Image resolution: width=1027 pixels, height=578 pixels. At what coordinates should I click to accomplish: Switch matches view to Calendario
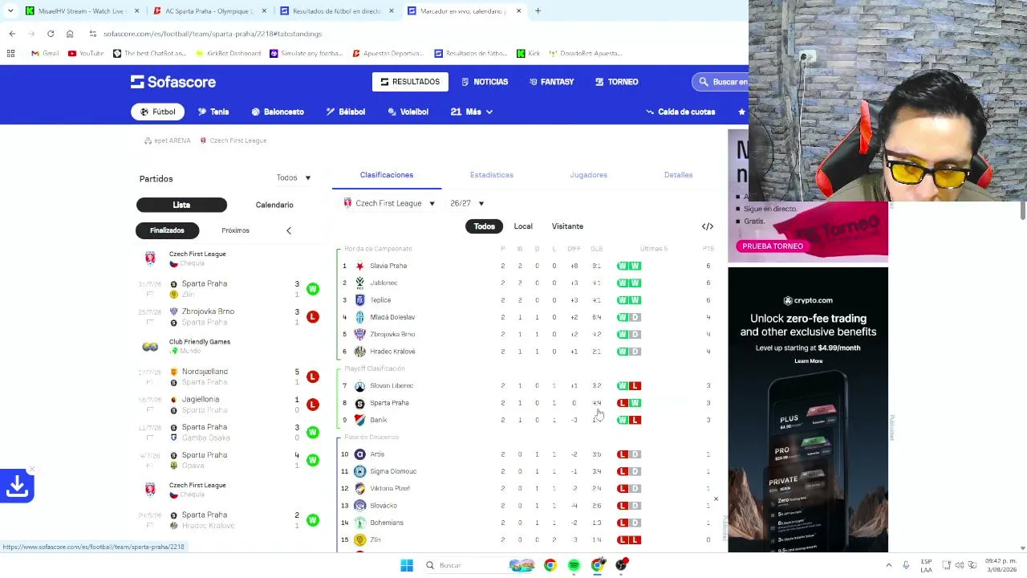point(274,205)
